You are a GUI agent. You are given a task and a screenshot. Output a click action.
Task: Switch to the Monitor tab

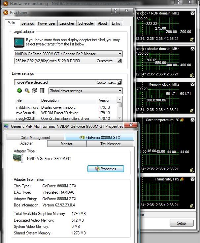point(67,144)
